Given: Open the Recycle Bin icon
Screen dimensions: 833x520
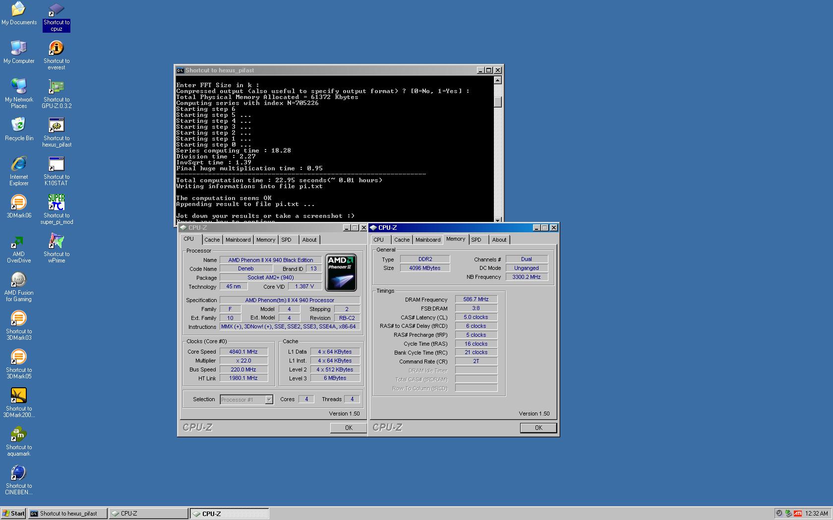Looking at the screenshot, I should click(x=19, y=130).
